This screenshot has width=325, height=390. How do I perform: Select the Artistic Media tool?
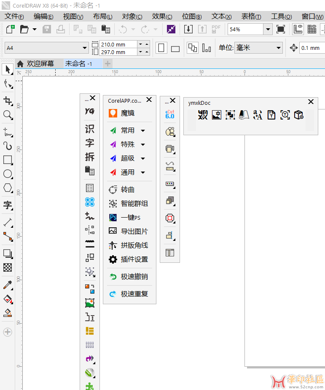[8, 146]
